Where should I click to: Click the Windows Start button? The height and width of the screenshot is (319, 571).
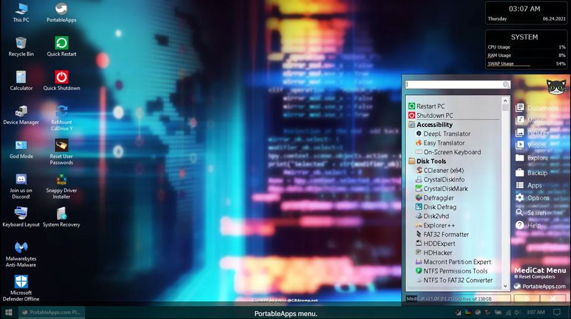[9, 312]
